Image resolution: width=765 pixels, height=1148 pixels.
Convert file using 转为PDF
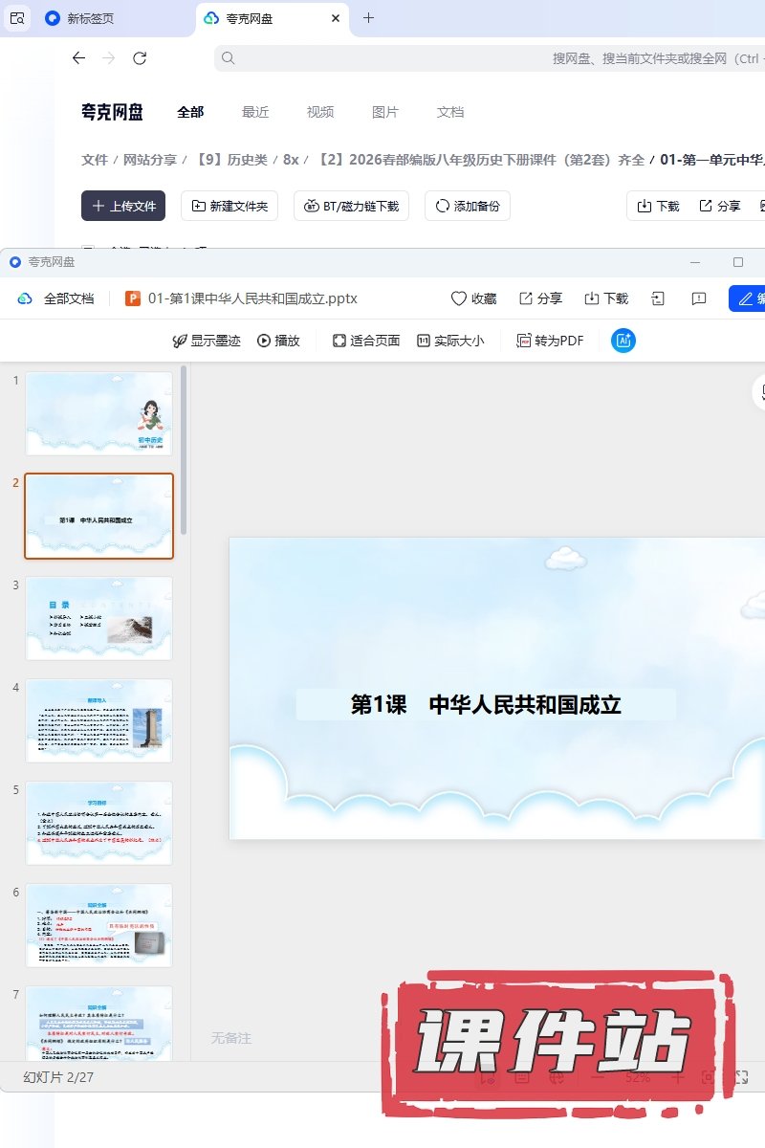point(550,341)
